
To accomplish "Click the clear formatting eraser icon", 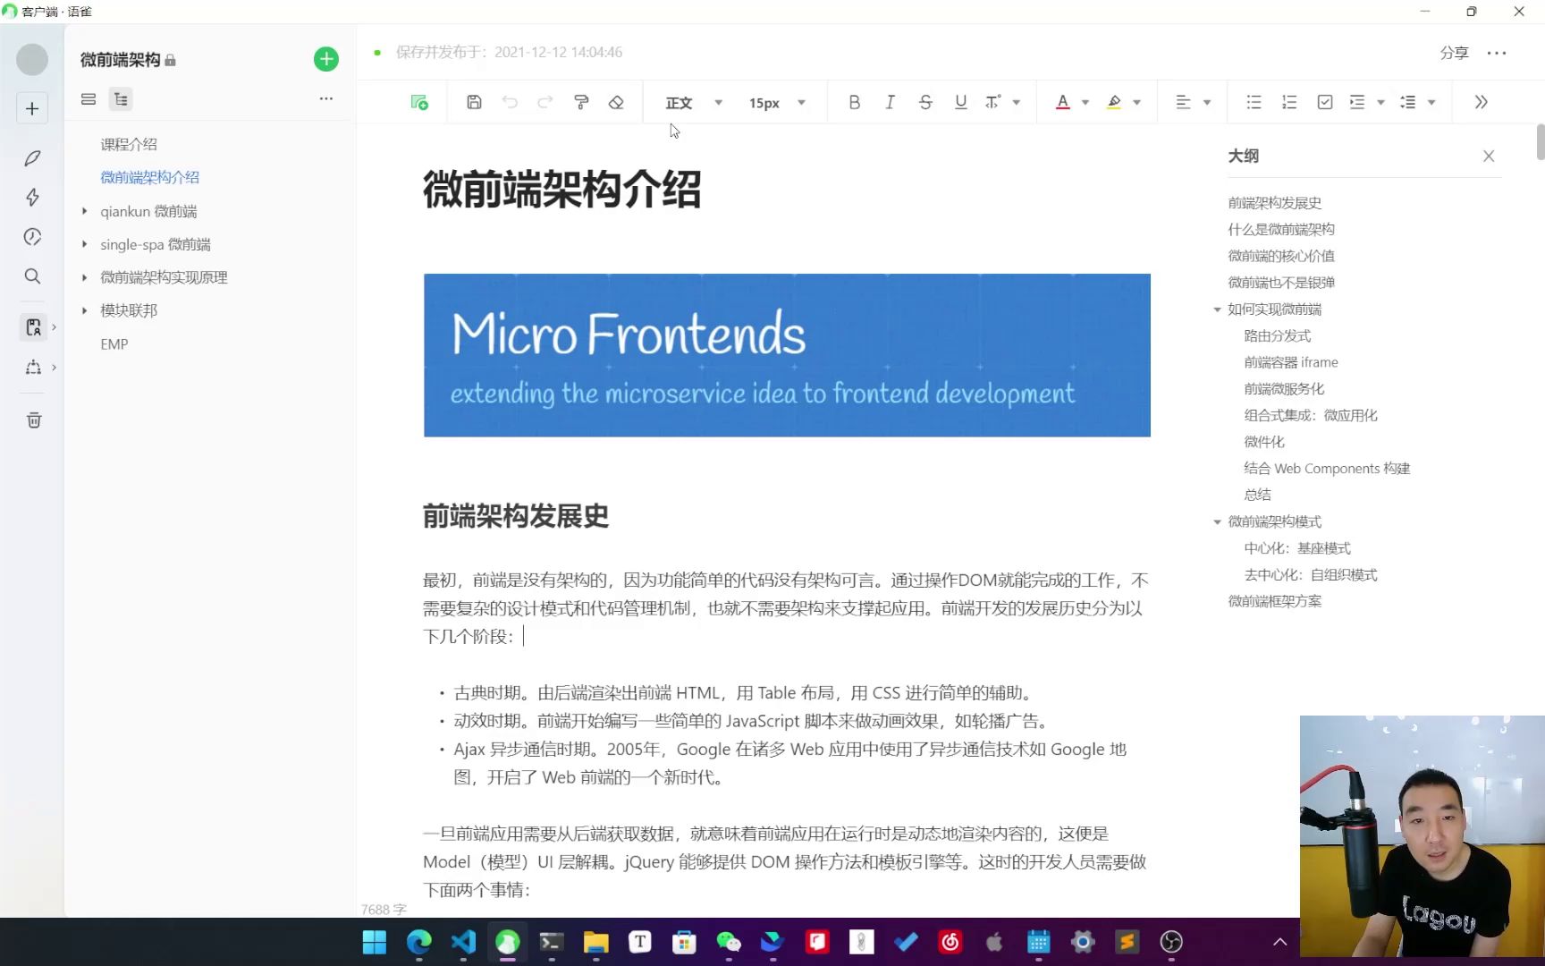I will pyautogui.click(x=616, y=102).
